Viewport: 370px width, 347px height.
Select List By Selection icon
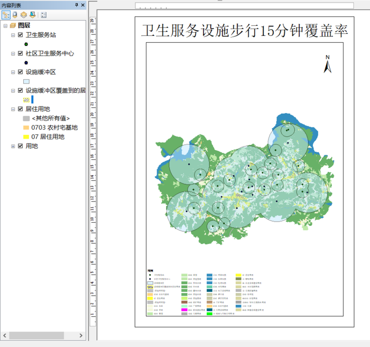coord(33,15)
